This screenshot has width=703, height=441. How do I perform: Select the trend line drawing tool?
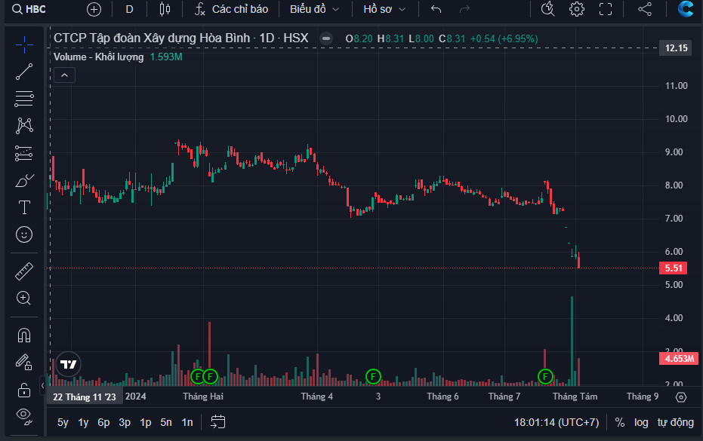click(x=24, y=72)
